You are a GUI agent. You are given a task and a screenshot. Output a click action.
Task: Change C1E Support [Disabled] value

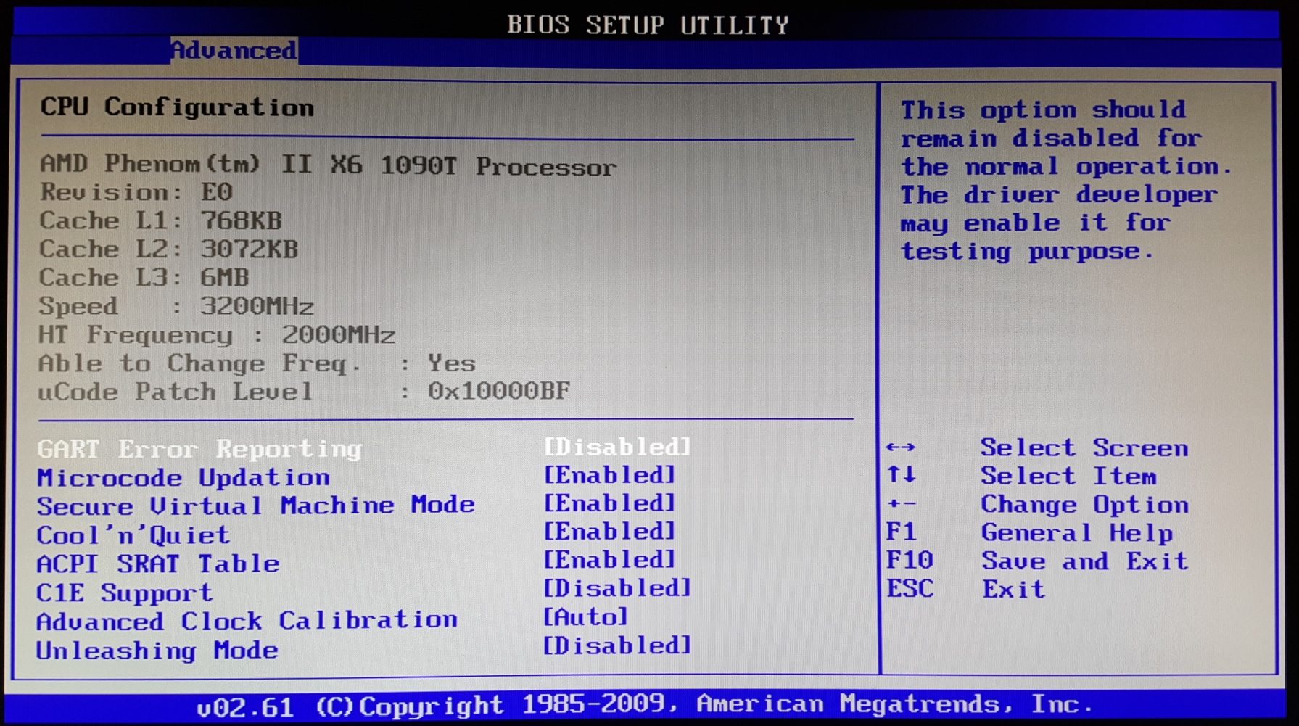point(617,588)
